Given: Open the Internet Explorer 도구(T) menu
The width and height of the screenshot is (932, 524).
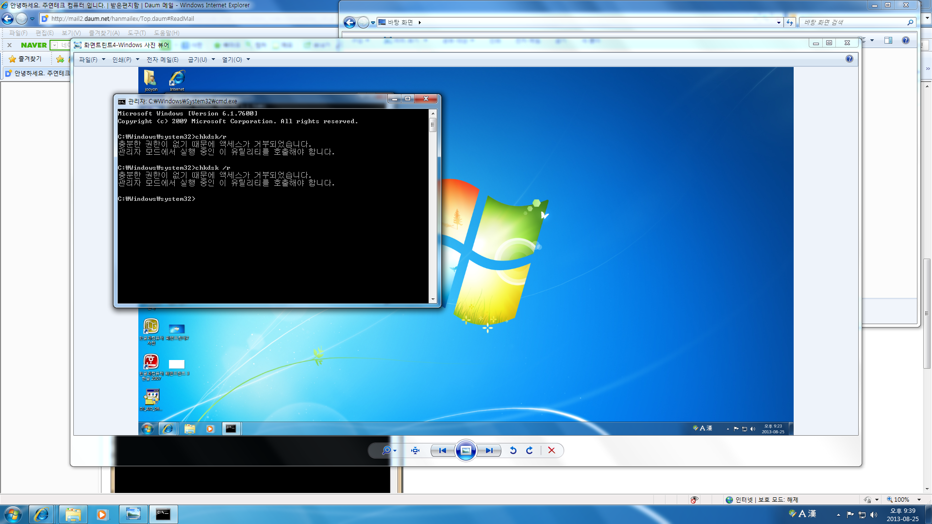Looking at the screenshot, I should [x=137, y=33].
